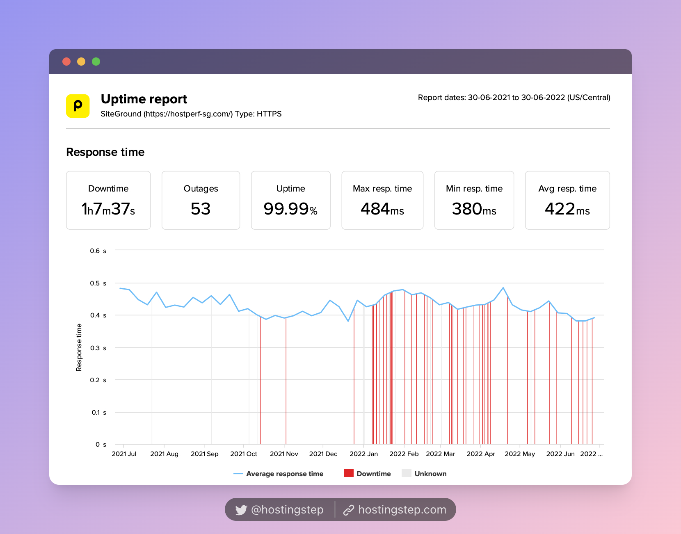This screenshot has height=534, width=681.
Task: Open the hostingstep.com link
Action: click(402, 510)
